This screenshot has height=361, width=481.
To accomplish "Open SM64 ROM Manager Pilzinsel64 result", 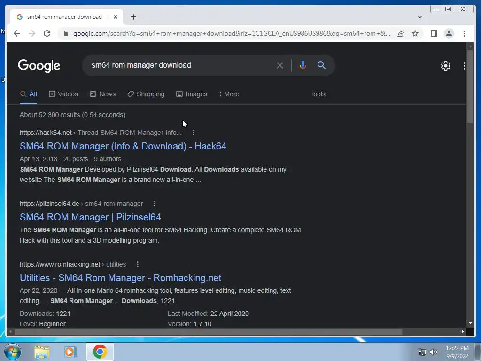I will click(90, 217).
